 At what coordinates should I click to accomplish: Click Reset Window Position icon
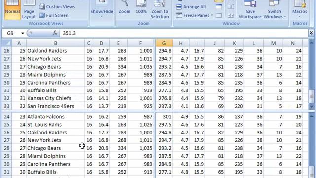(231, 15)
